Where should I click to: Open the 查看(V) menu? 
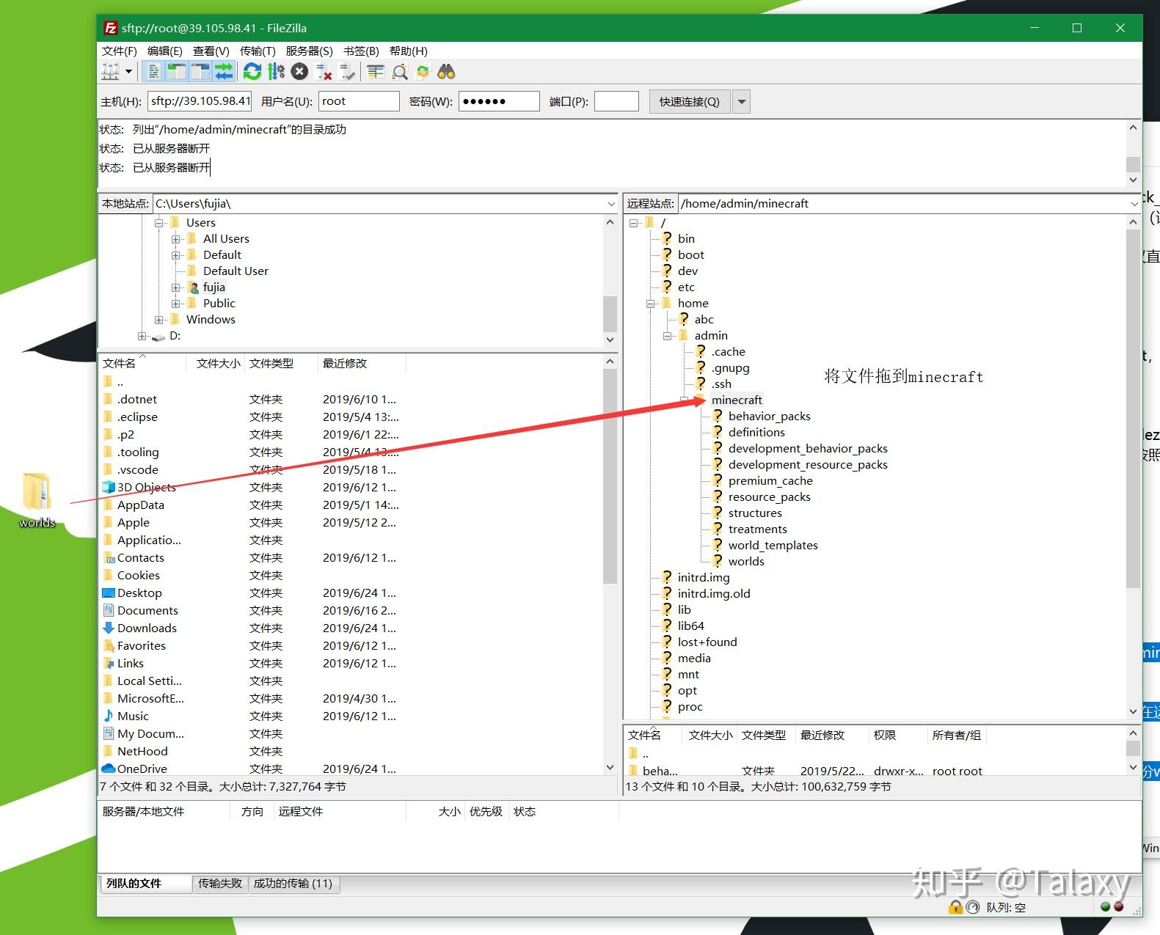tap(211, 51)
